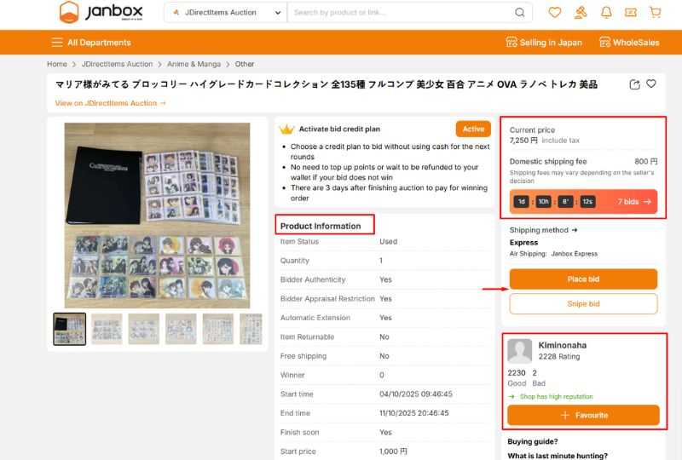Screen dimensions: 682x460
Task: Open the shopping cart icon
Action: (x=655, y=13)
